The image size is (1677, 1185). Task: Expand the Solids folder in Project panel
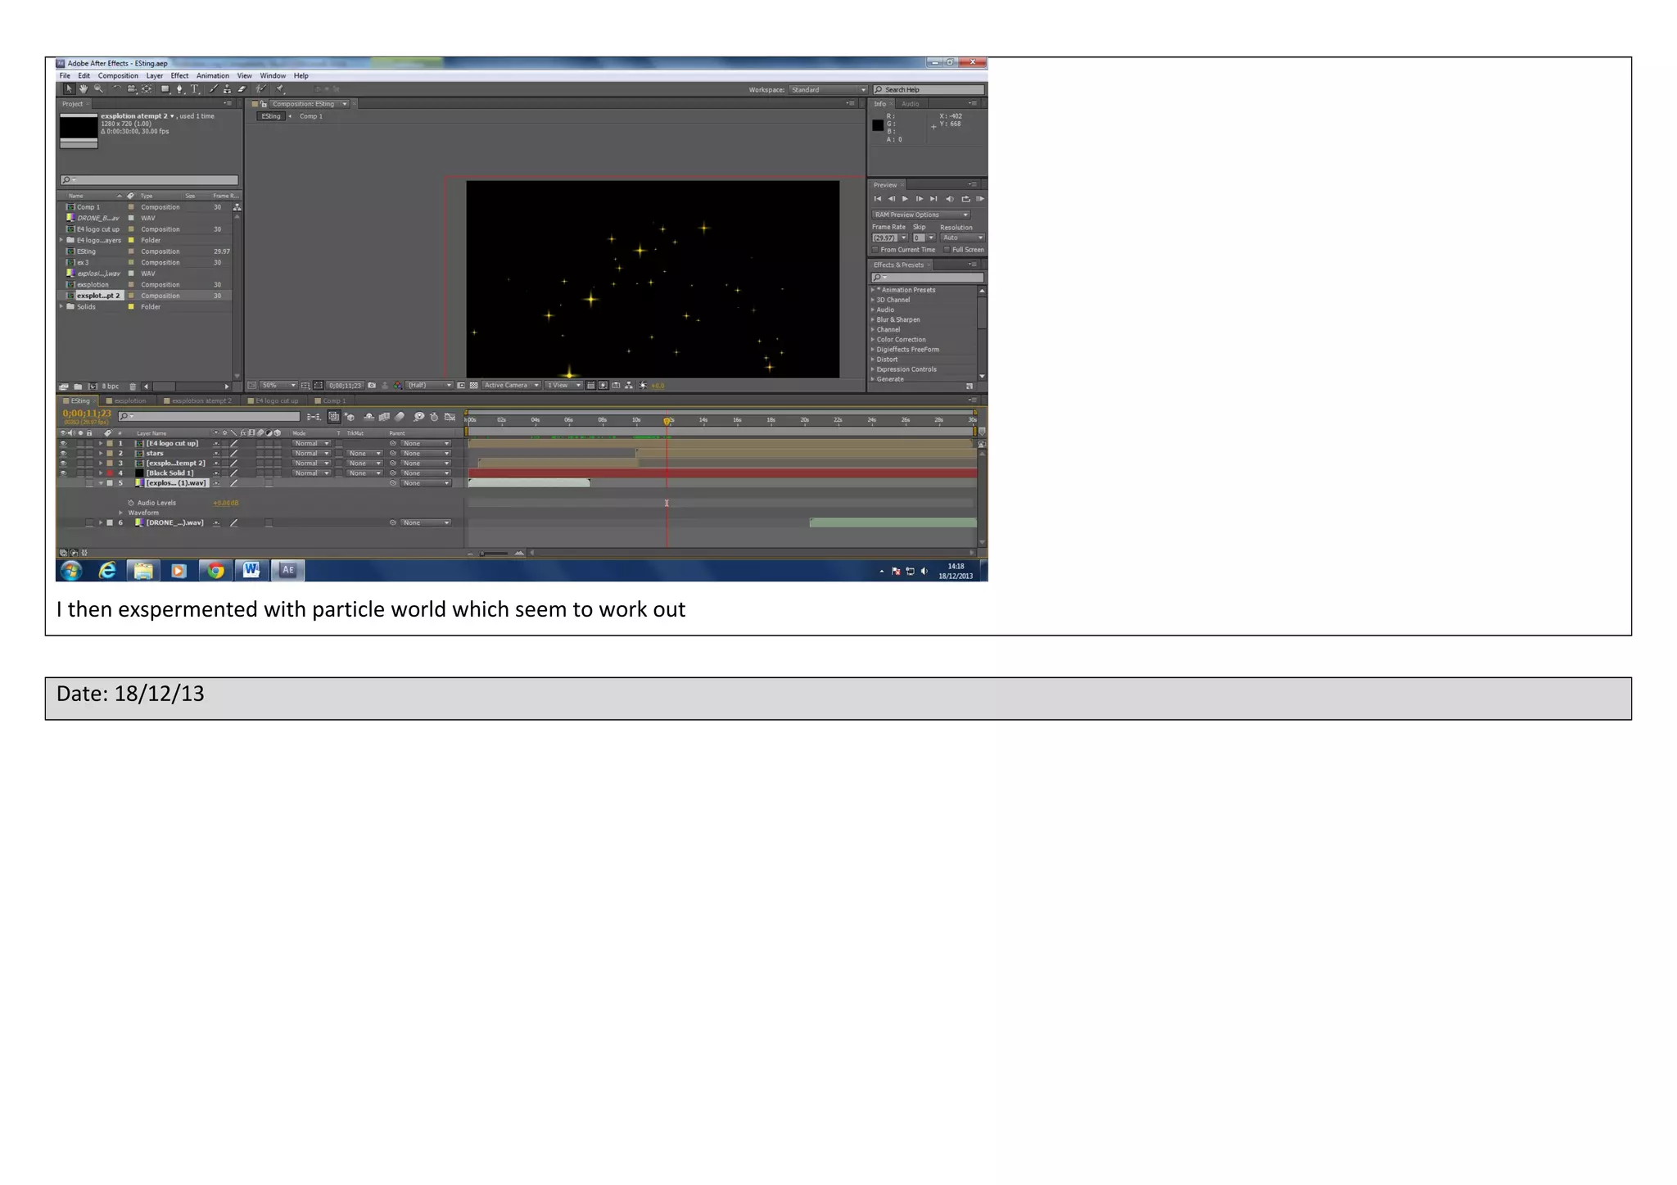click(x=61, y=306)
